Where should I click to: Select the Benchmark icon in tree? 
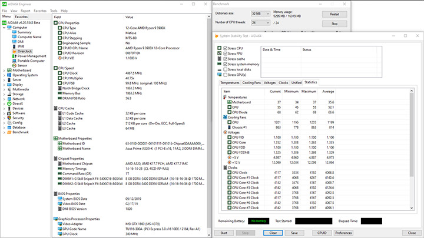[8, 132]
